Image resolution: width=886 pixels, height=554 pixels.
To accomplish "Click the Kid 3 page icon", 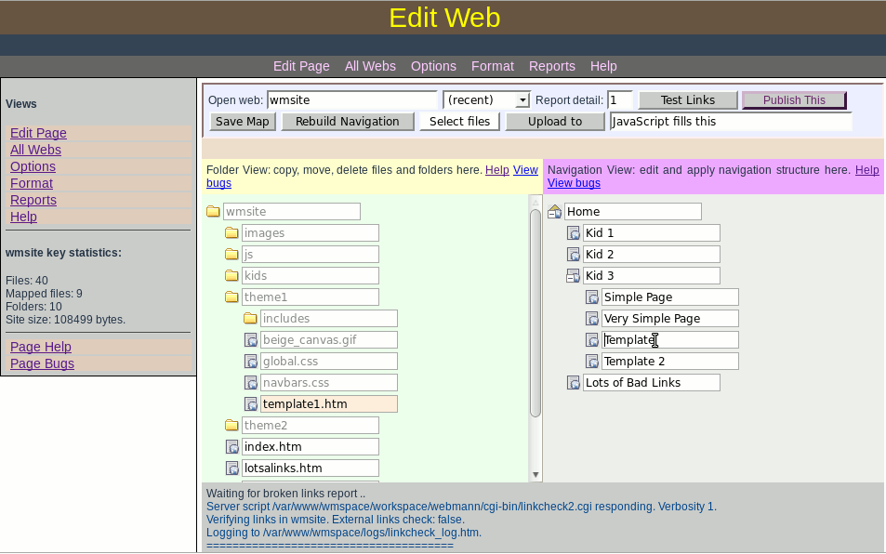I will click(573, 276).
